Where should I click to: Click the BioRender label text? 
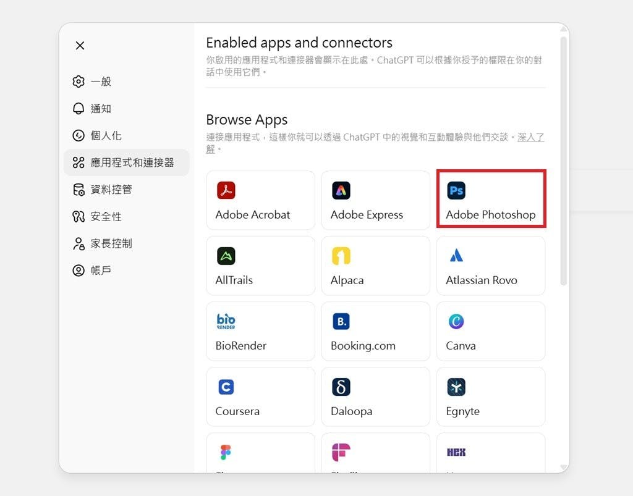pyautogui.click(x=241, y=345)
